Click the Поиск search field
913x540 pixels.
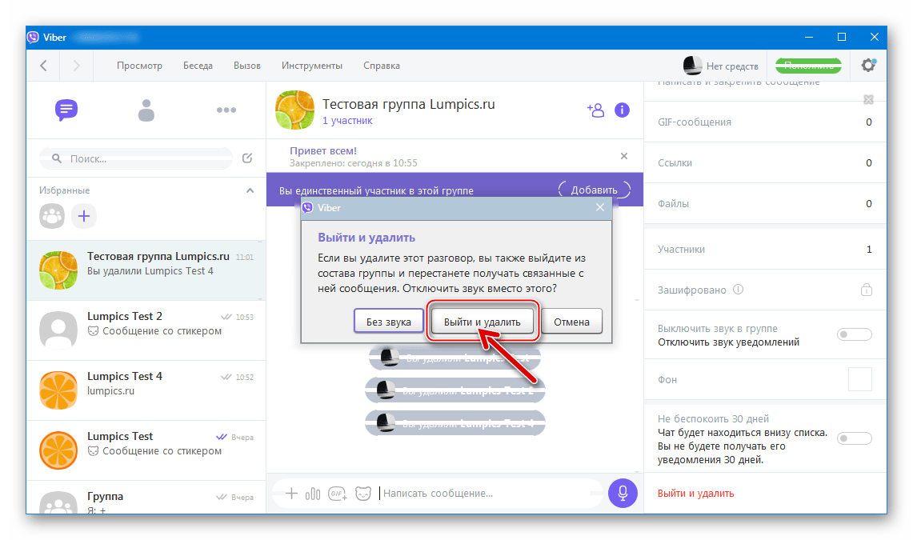point(136,158)
